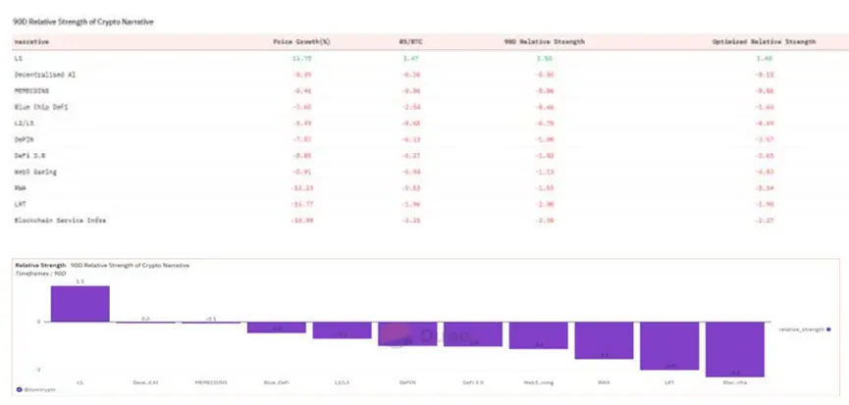Click the relative_strength legend dot
The width and height of the screenshot is (849, 405).
[829, 329]
